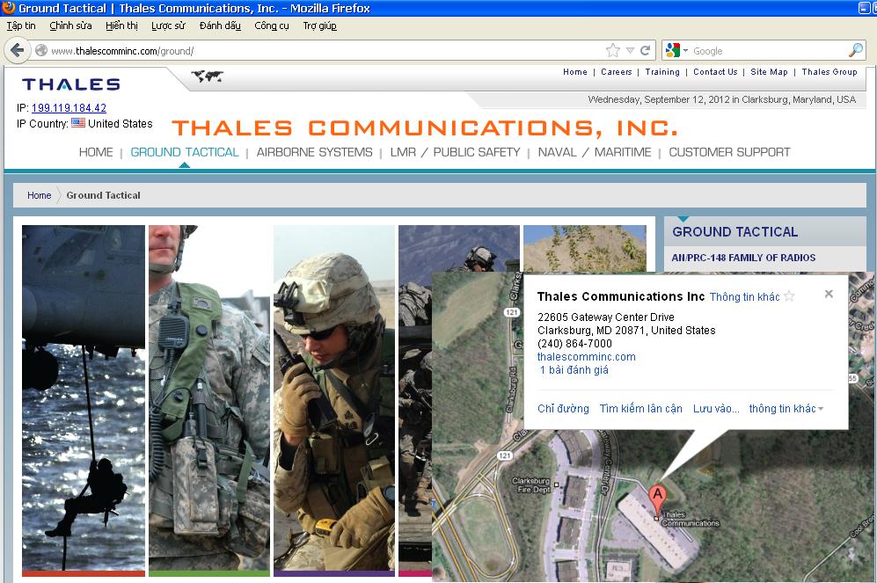The height and width of the screenshot is (583, 877).
Task: Expand the thông tin khác dropdown in popup
Action: 786,409
